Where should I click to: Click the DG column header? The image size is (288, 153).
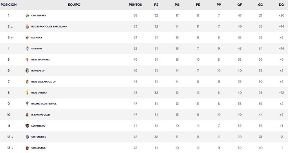pyautogui.click(x=281, y=5)
